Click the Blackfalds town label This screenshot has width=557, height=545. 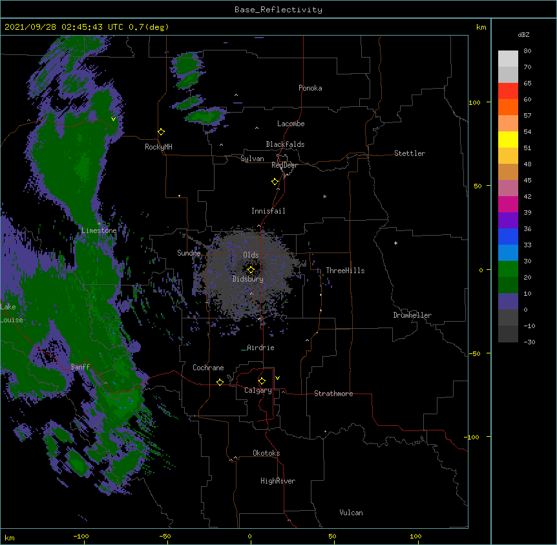285,144
